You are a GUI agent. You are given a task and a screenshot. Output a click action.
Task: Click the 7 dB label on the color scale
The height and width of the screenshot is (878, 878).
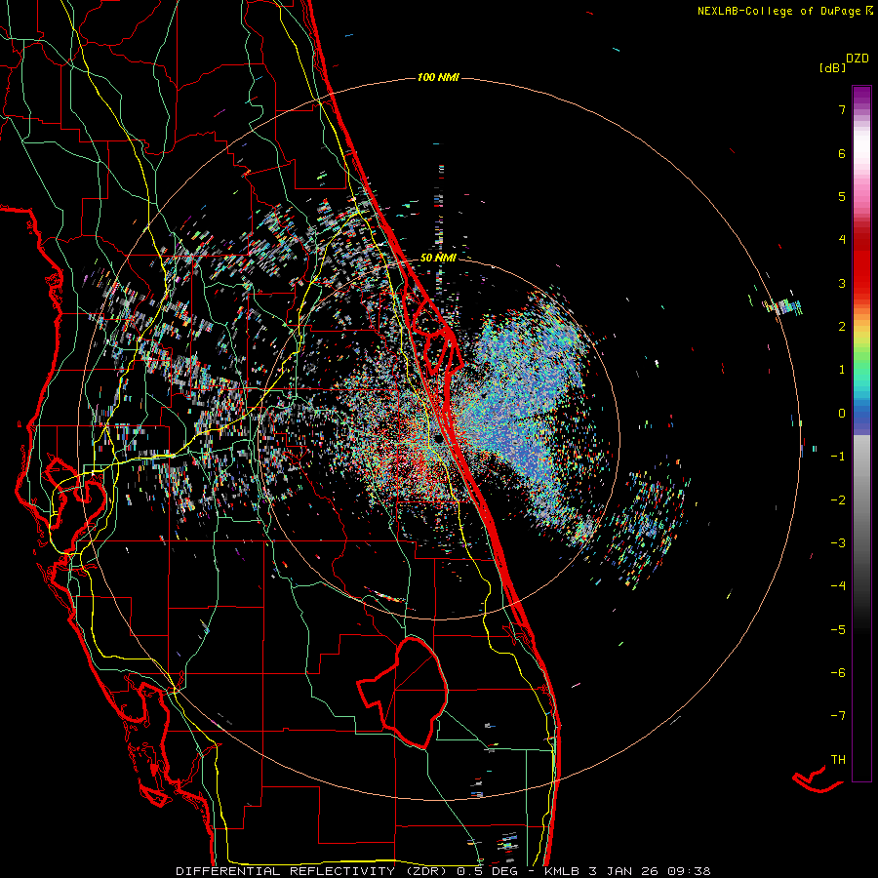pyautogui.click(x=842, y=109)
